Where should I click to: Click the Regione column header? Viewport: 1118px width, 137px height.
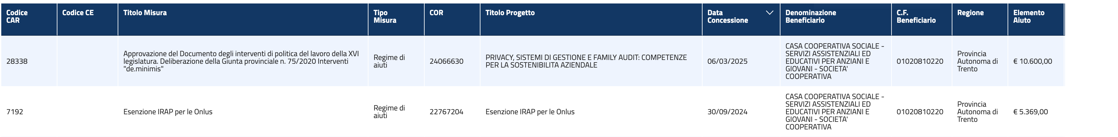point(980,19)
